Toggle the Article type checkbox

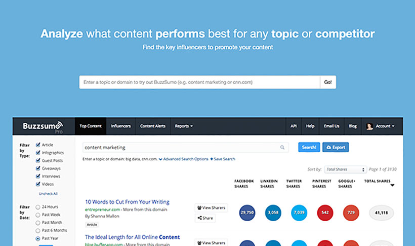coord(38,145)
